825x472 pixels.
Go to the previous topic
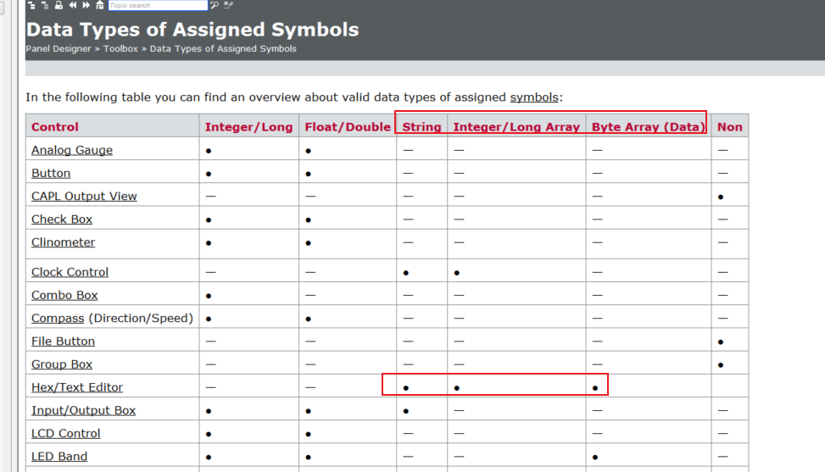coord(73,5)
